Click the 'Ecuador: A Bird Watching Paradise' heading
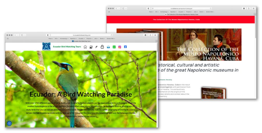The image size is (262, 133). point(81,94)
